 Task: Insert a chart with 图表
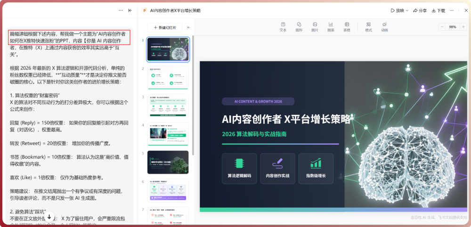(x=331, y=27)
